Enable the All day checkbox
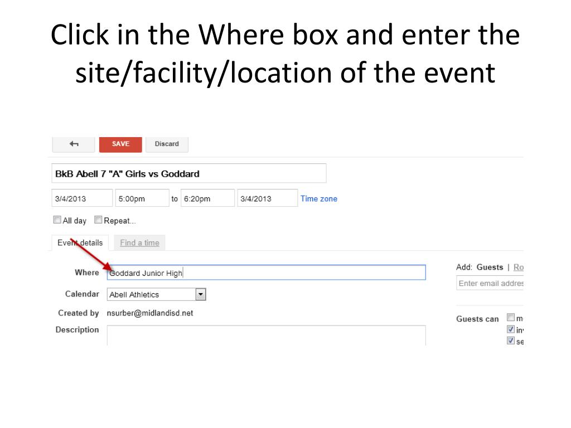This screenshot has height=428, width=571. [x=57, y=220]
